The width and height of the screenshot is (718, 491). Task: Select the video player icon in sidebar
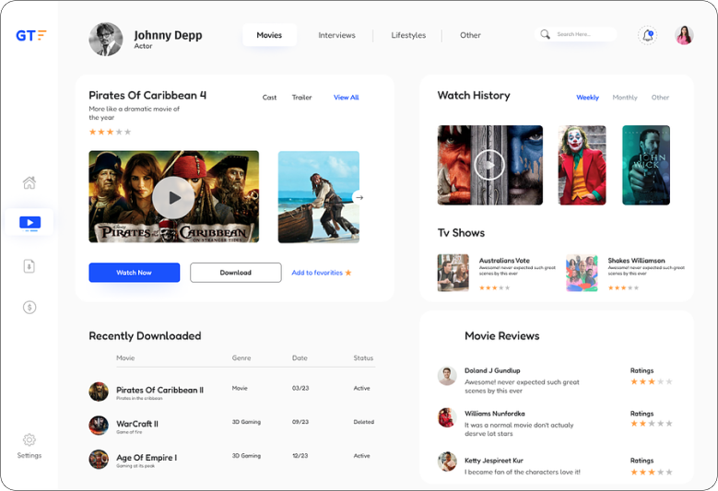click(x=29, y=222)
